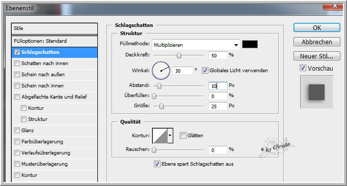Enable the Glätten checkbox
The height and width of the screenshot is (186, 347).
(x=183, y=136)
